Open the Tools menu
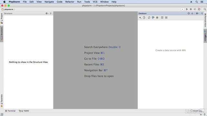This screenshot has width=207, height=116. pos(87,2)
